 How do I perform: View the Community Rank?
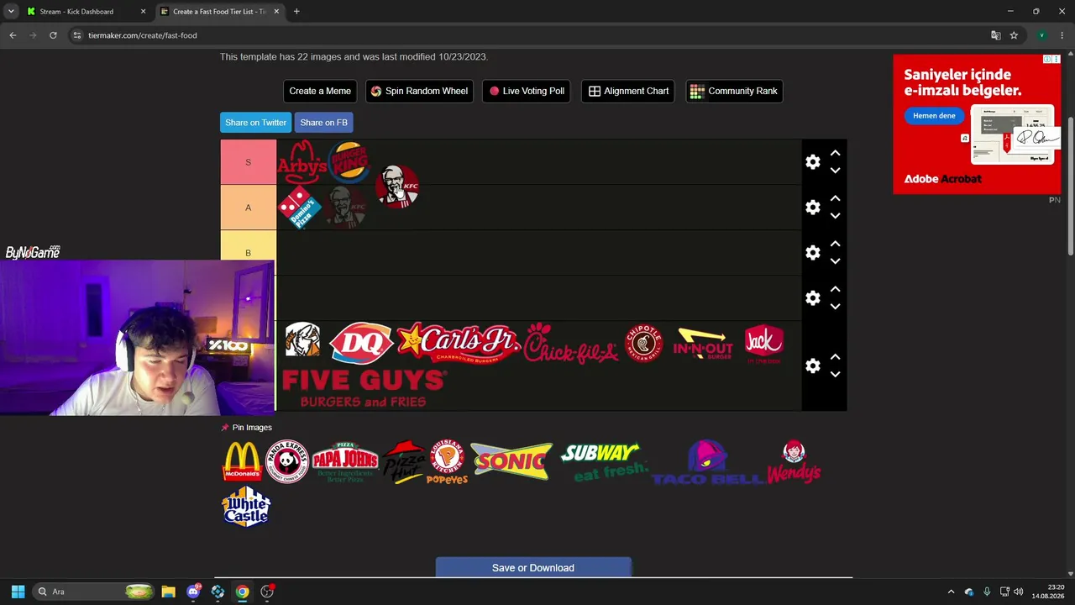[x=734, y=91]
